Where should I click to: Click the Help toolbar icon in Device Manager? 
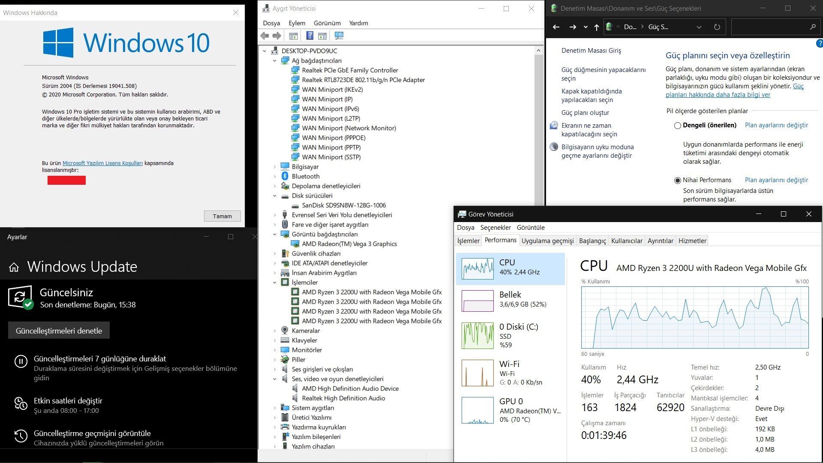tap(310, 36)
